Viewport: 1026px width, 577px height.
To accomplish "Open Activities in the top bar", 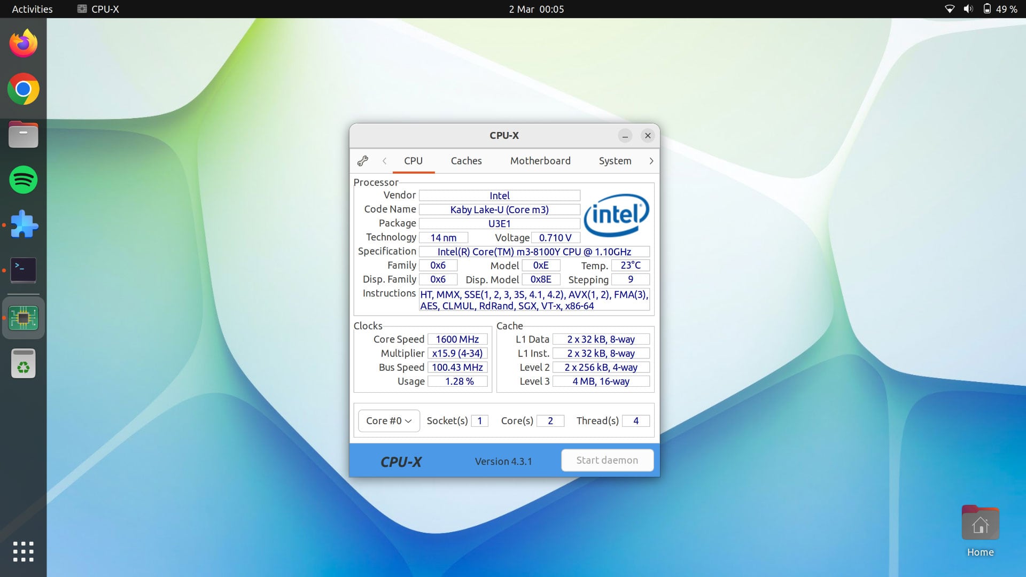I will point(32,9).
